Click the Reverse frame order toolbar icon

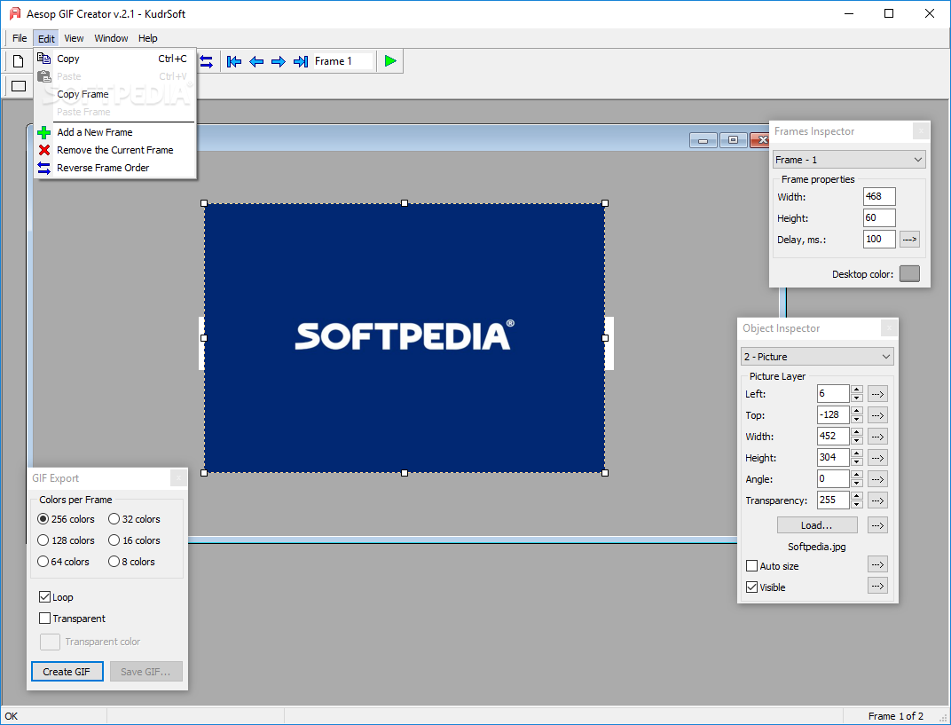click(206, 61)
